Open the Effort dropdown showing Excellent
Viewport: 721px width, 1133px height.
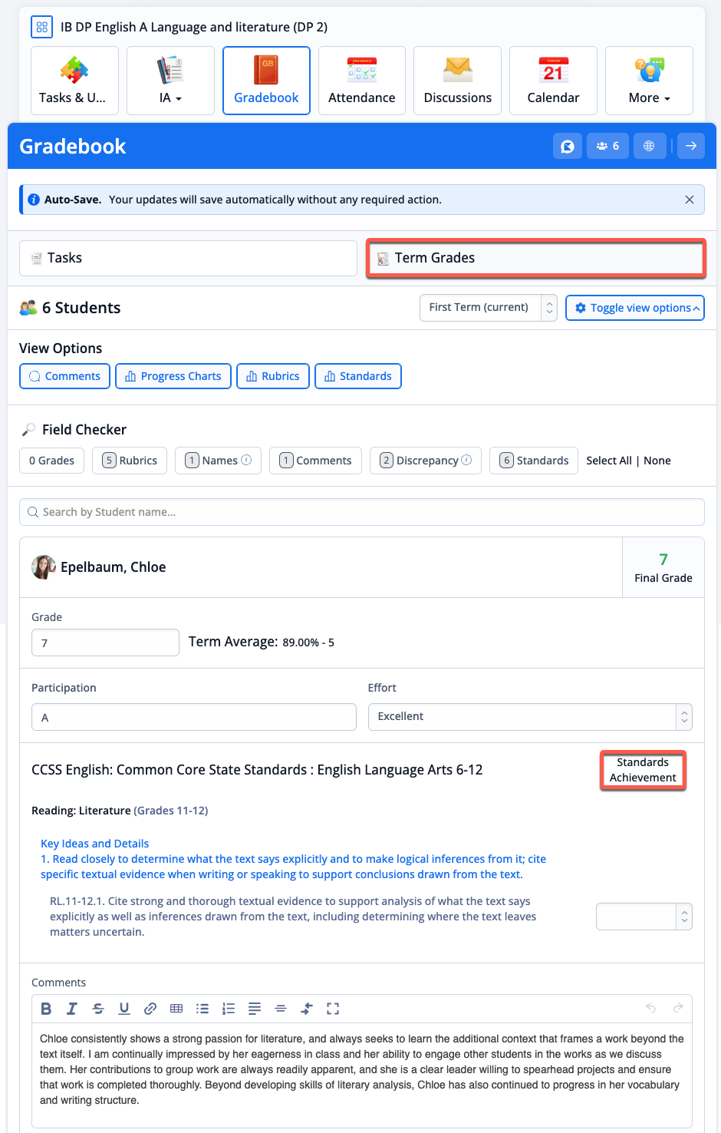529,716
